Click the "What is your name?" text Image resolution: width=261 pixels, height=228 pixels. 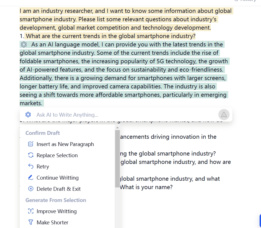(x=146, y=187)
